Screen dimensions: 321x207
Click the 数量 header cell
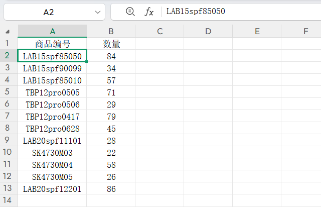click(x=111, y=44)
